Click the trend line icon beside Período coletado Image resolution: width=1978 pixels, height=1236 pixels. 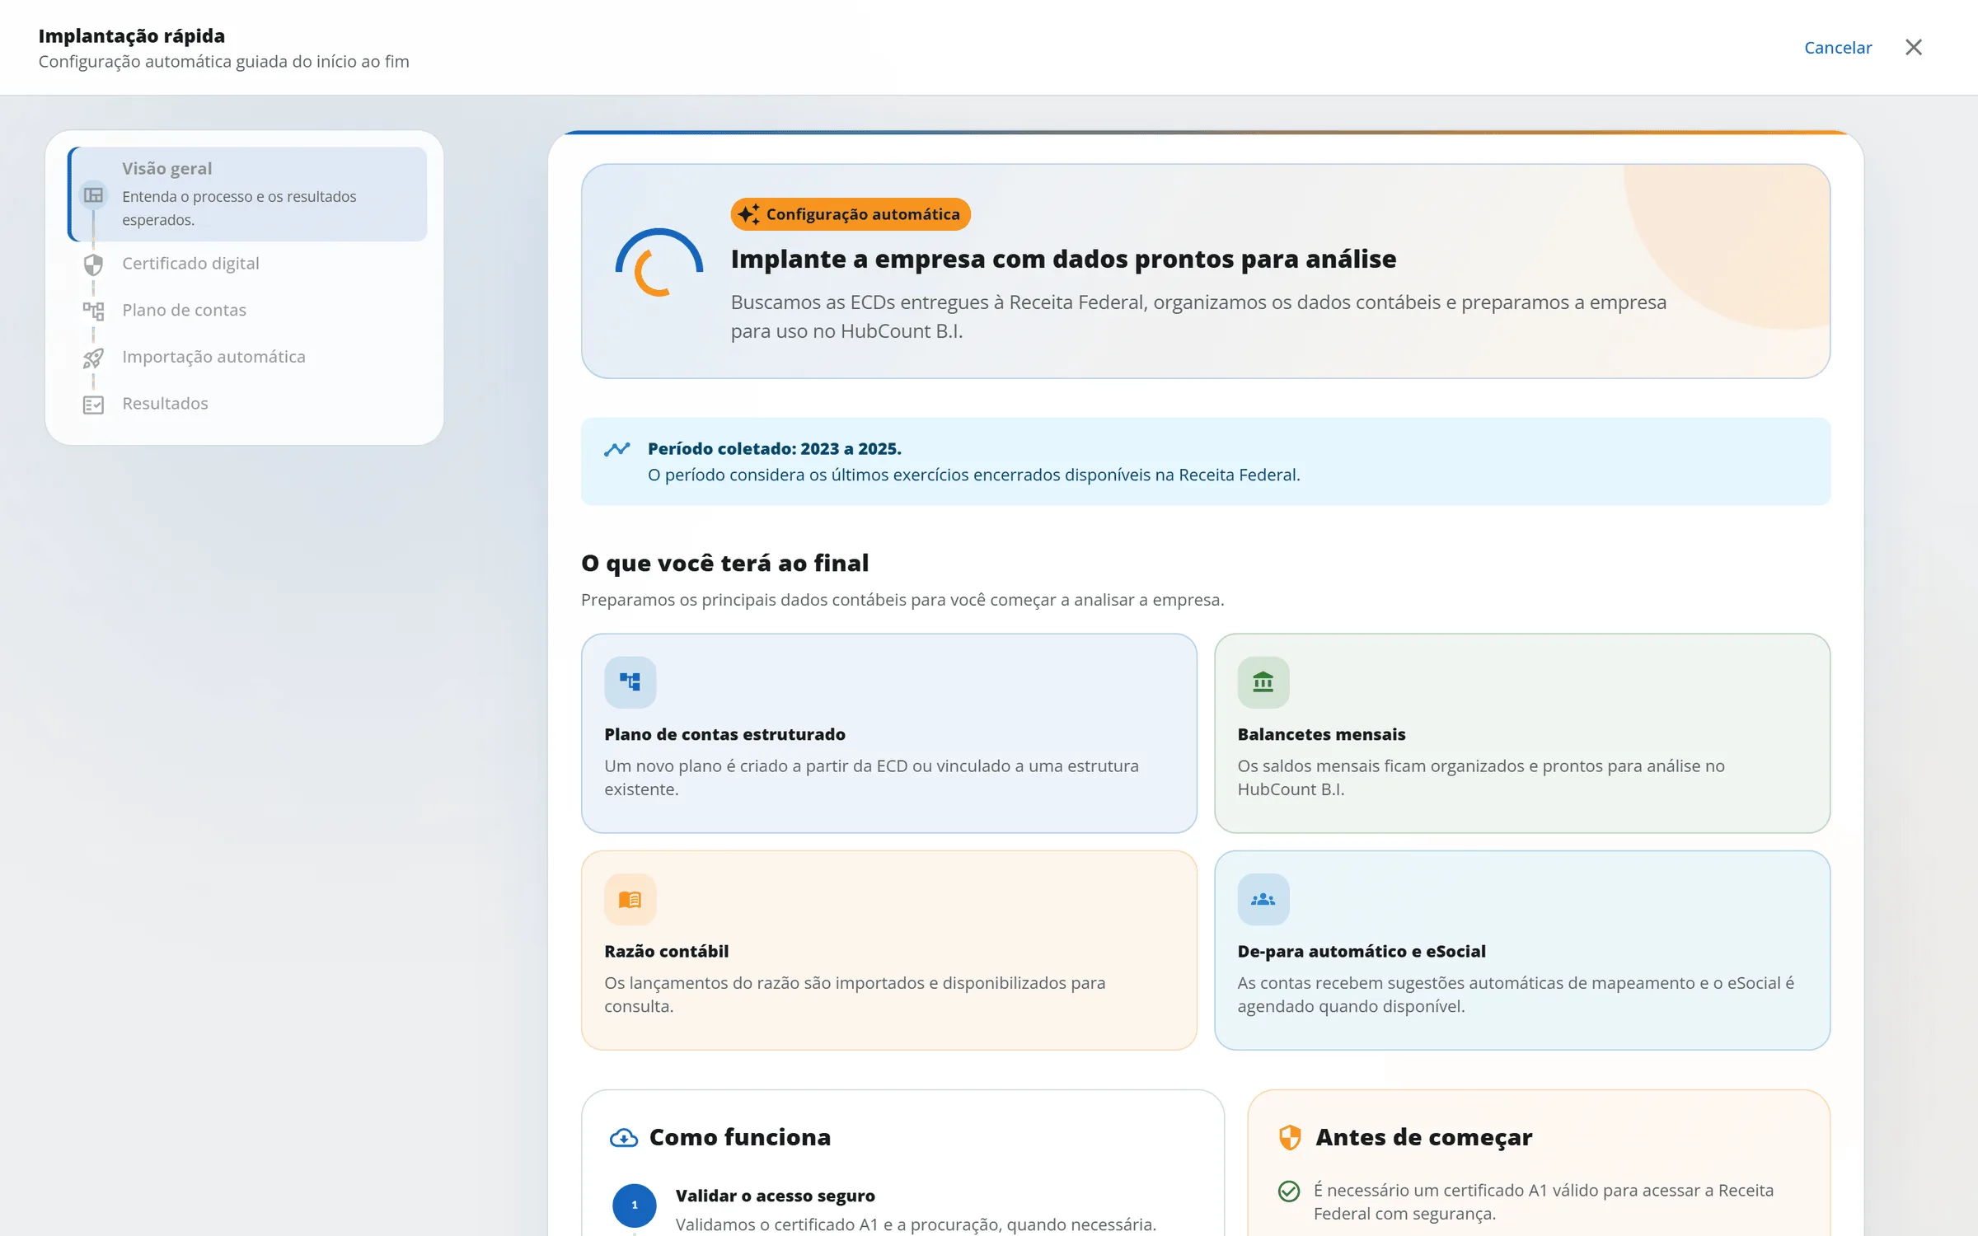point(617,449)
